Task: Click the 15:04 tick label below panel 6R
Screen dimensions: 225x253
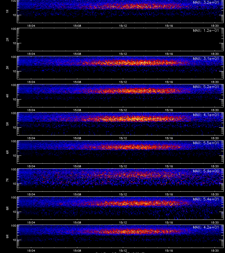Action: point(31,166)
